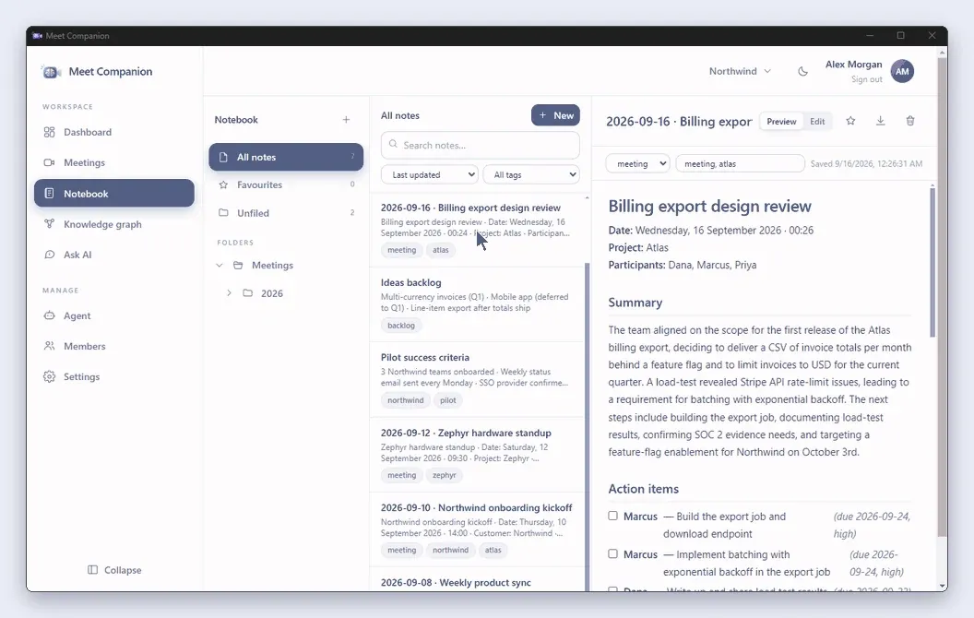Click Sign out link
Image resolution: width=974 pixels, height=618 pixels.
[866, 79]
